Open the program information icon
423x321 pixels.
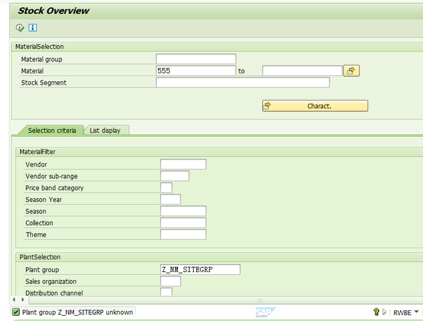32,28
